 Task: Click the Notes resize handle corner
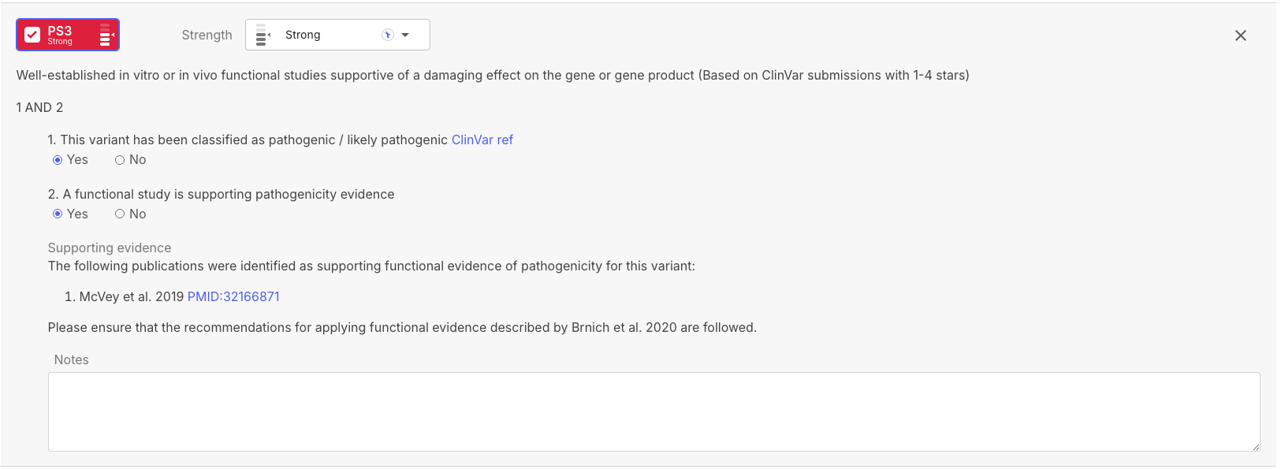(1255, 446)
